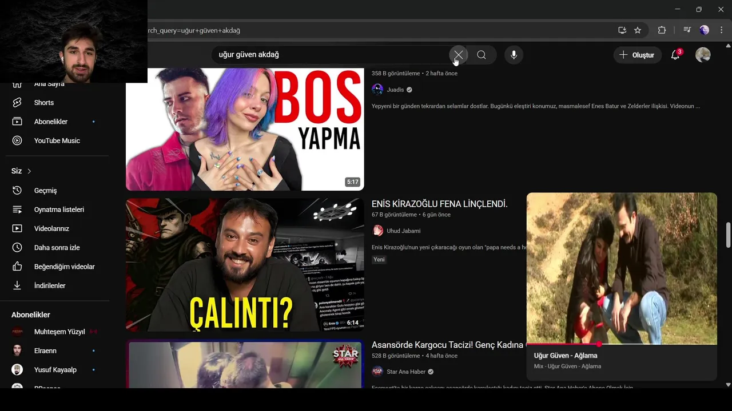Click the miniplayer title Uğur Güven - Ağlama
732x411 pixels.
click(566, 356)
